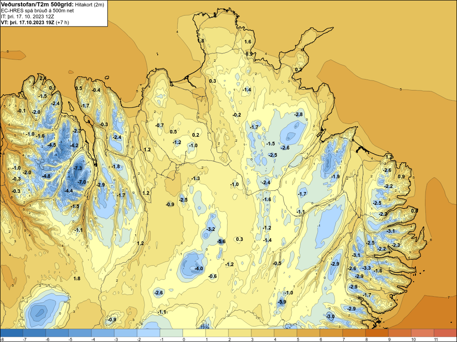Click the -3.2 temperature value
Viewport: 457px width, 342px height.
pyautogui.click(x=211, y=229)
